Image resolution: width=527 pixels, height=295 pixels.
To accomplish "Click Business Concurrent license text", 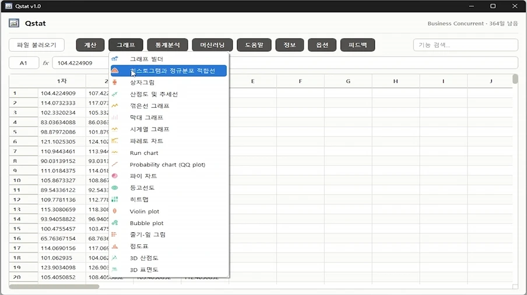I will click(473, 23).
